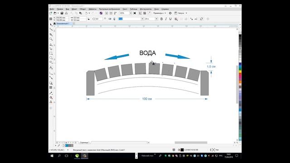Select the Interactive Fill tool
This screenshot has height=163, width=290.
(x=51, y=98)
